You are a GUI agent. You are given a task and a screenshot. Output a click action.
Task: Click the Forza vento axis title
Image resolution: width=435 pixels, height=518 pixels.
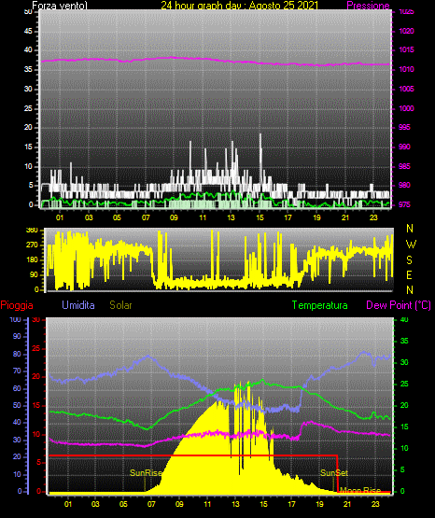tap(60, 6)
